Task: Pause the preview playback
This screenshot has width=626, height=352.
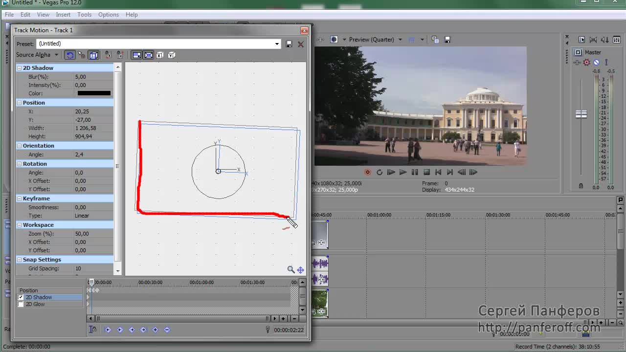Action: pyautogui.click(x=414, y=172)
